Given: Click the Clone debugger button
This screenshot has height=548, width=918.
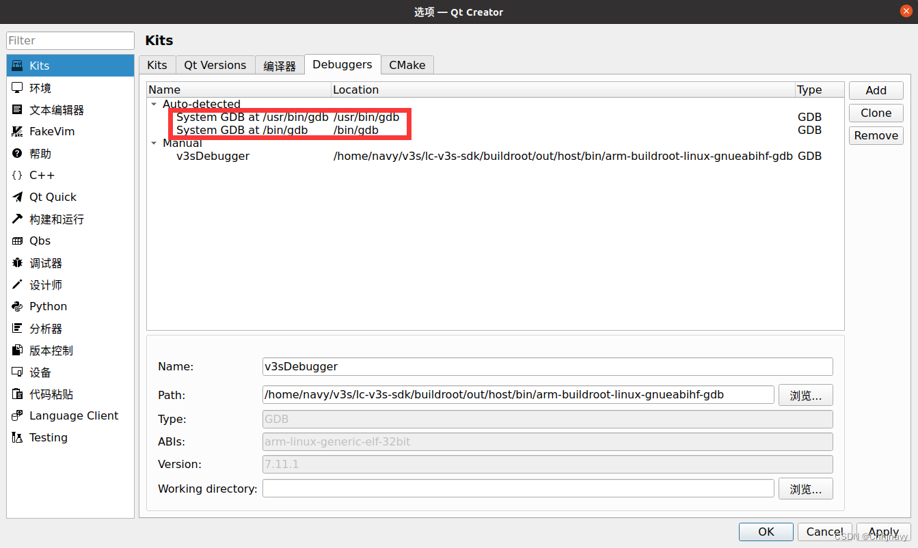Looking at the screenshot, I should tap(876, 113).
